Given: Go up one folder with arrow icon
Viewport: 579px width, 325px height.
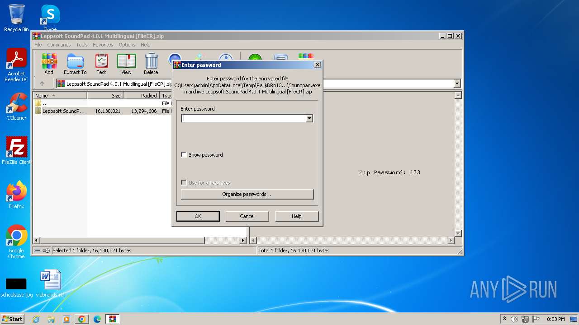Looking at the screenshot, I should [42, 84].
